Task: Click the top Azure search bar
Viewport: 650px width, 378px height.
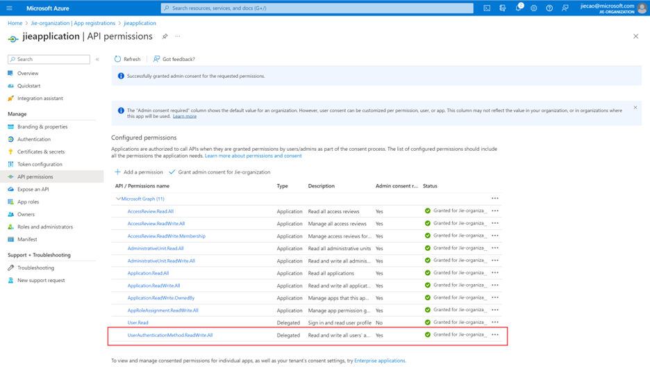Action: point(317,8)
